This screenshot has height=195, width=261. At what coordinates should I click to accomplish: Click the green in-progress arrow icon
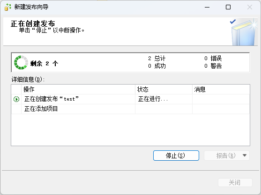pos(16,99)
